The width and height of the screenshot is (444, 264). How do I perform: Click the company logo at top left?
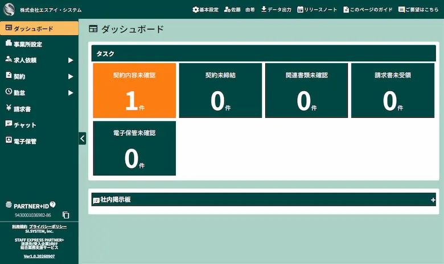coord(9,9)
